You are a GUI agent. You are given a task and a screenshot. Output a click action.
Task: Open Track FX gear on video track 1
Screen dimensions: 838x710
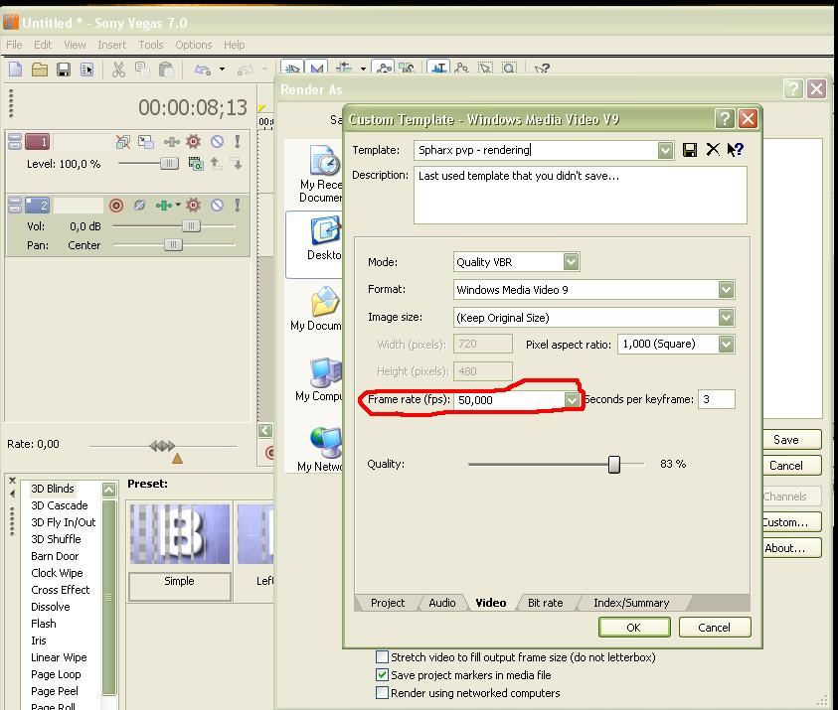click(194, 141)
